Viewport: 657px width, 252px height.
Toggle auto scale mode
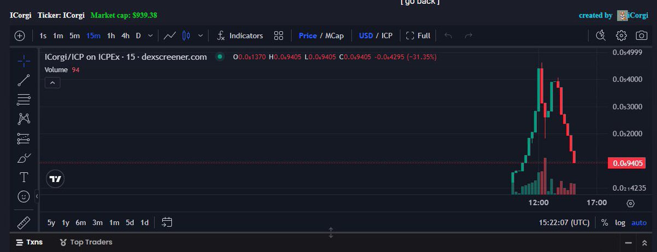pos(639,222)
